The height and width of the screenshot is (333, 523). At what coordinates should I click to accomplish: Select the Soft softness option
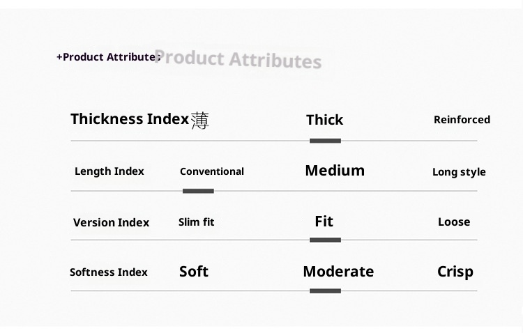point(194,272)
